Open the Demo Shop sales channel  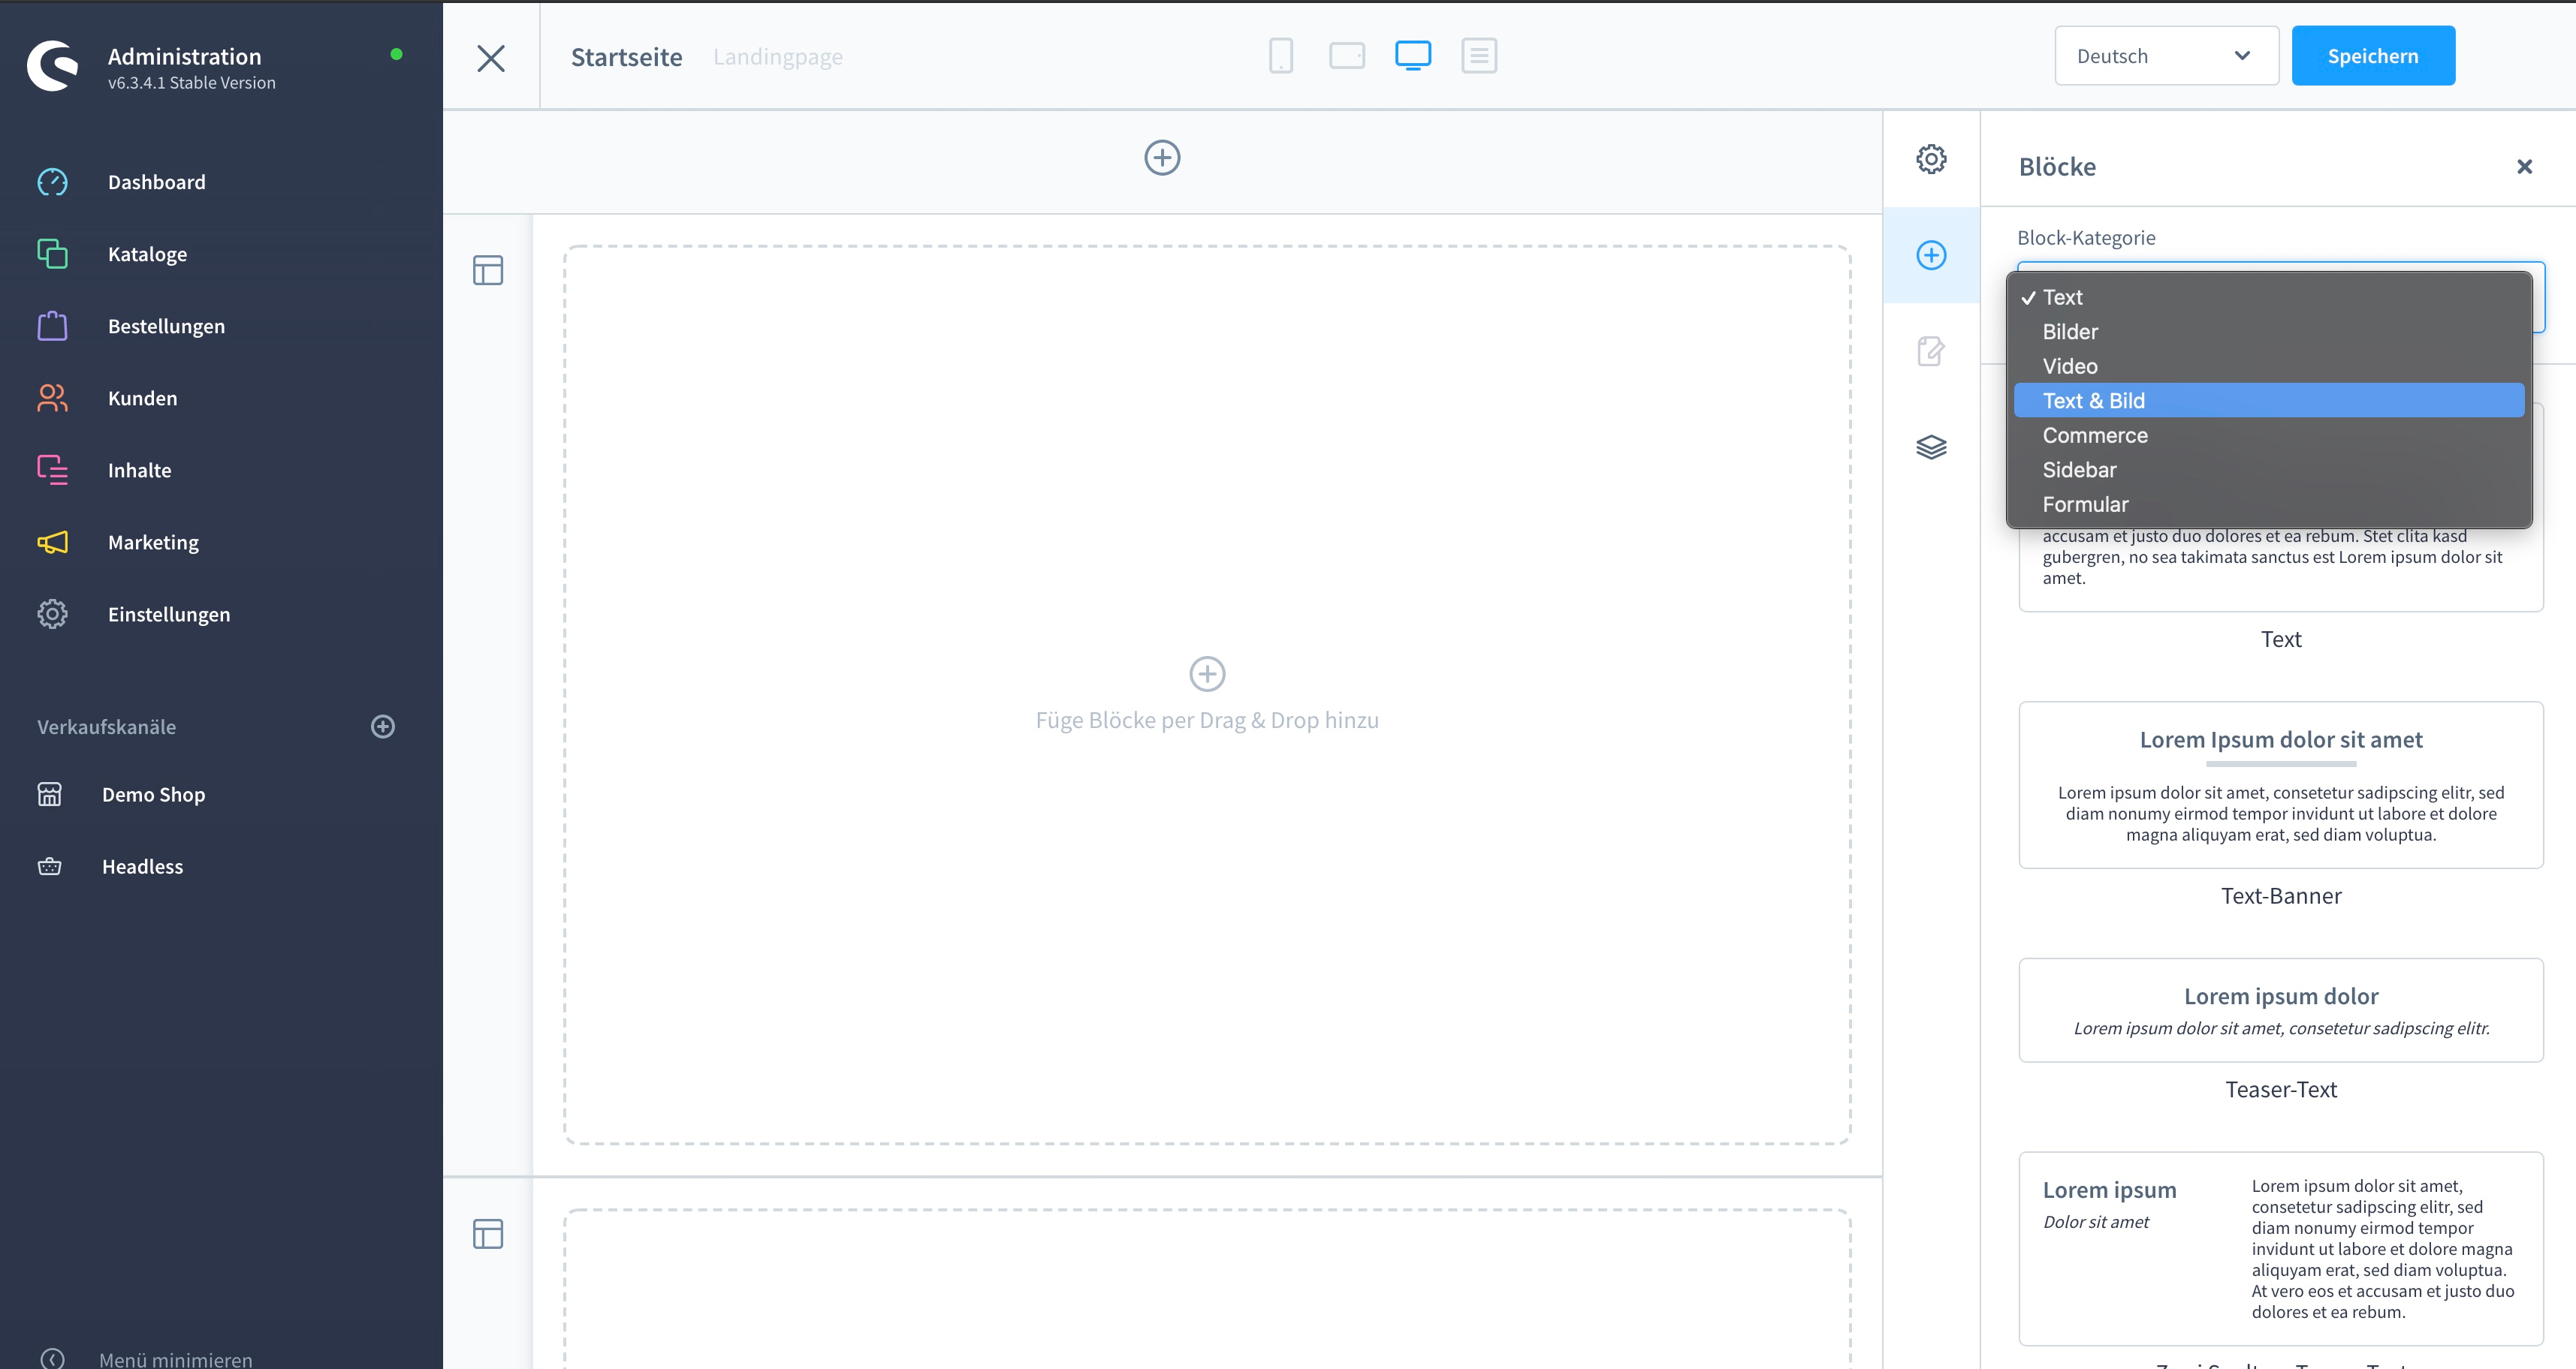153,794
